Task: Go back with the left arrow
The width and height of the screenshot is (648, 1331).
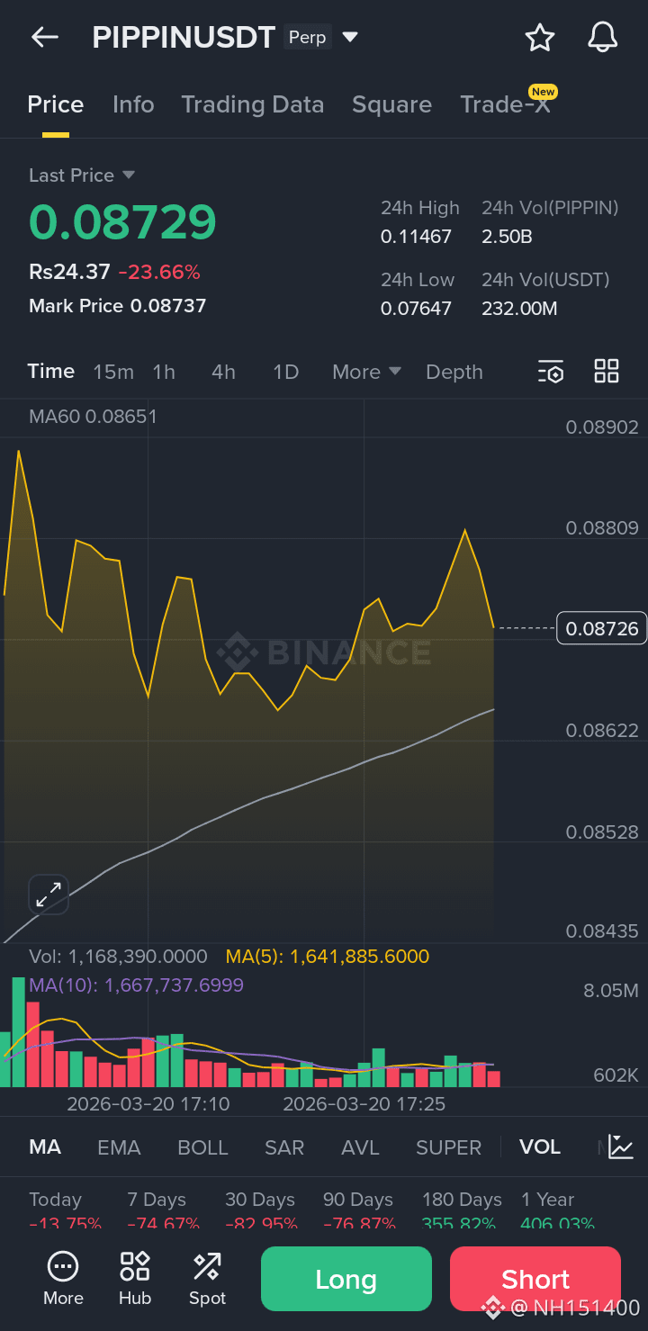Action: point(44,37)
